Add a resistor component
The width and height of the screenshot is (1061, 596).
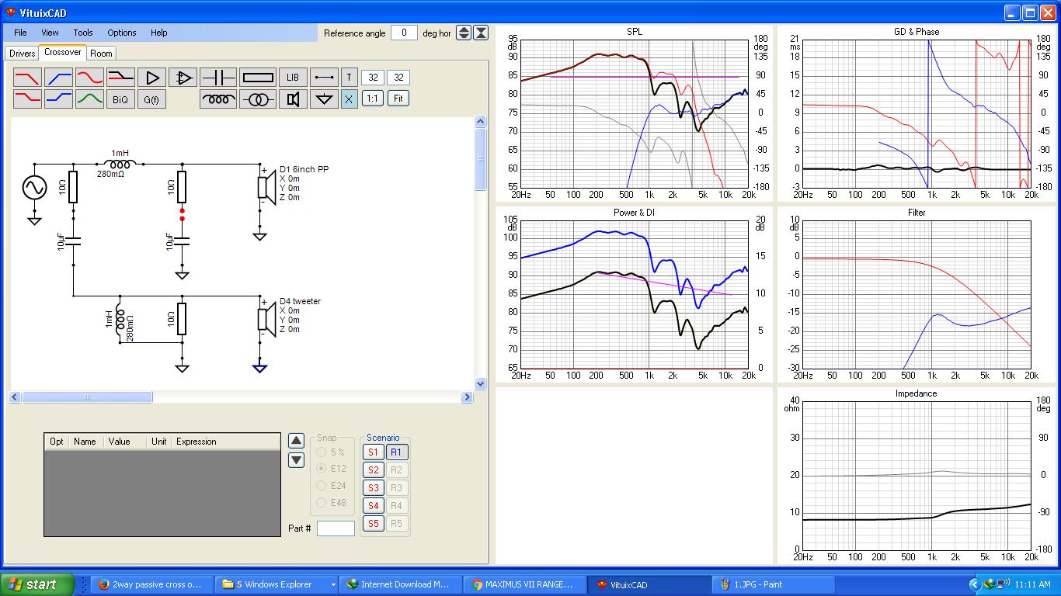(x=258, y=78)
